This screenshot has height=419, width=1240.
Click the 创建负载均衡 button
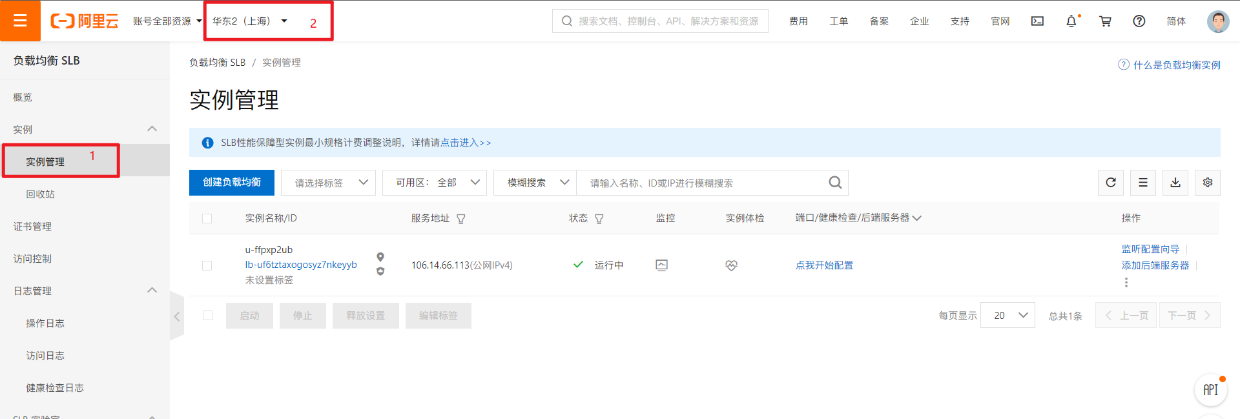point(232,183)
